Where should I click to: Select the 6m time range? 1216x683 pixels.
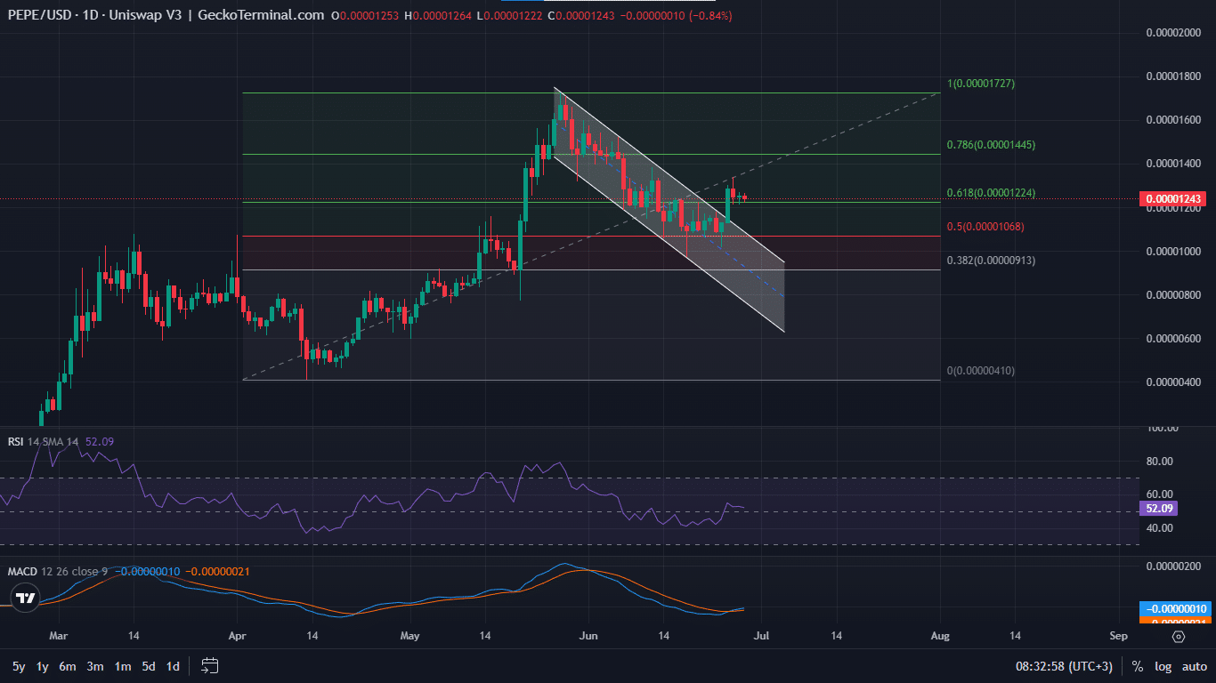click(68, 666)
